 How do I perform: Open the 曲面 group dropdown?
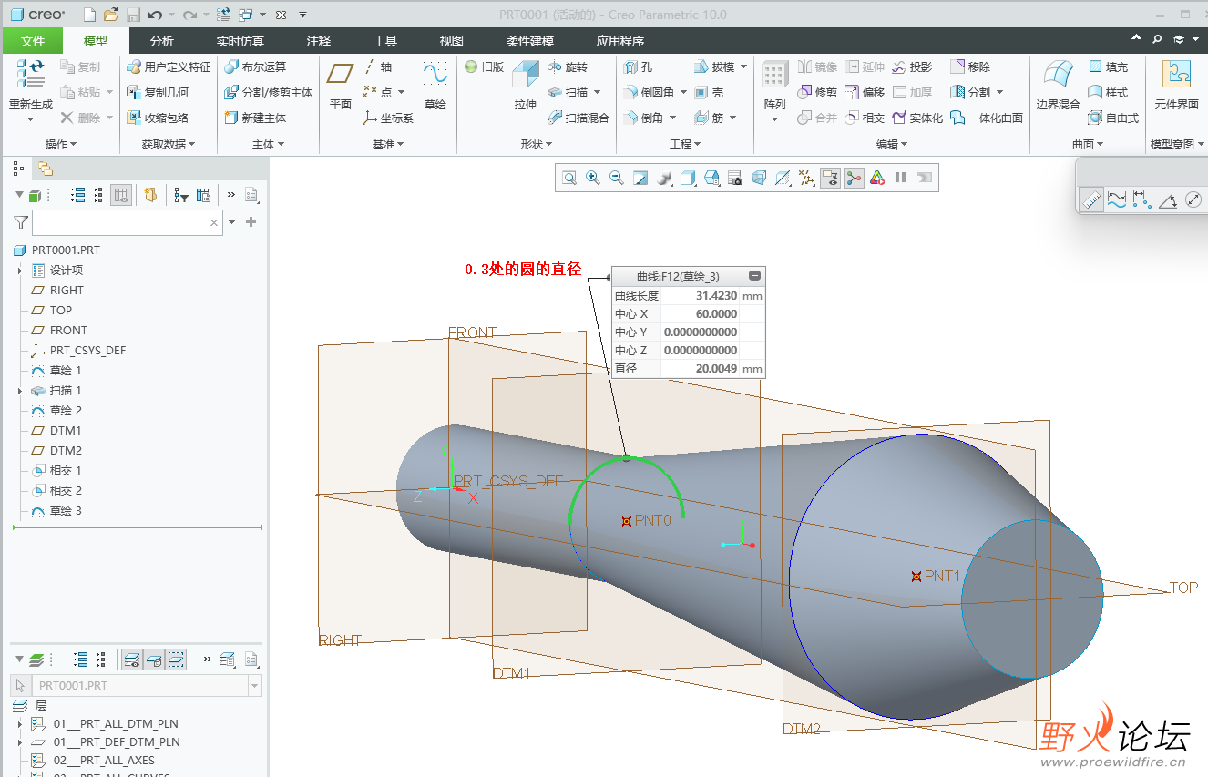[1088, 144]
